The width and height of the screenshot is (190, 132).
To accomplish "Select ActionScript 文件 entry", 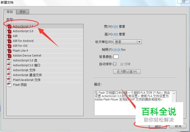I will 45,70.
